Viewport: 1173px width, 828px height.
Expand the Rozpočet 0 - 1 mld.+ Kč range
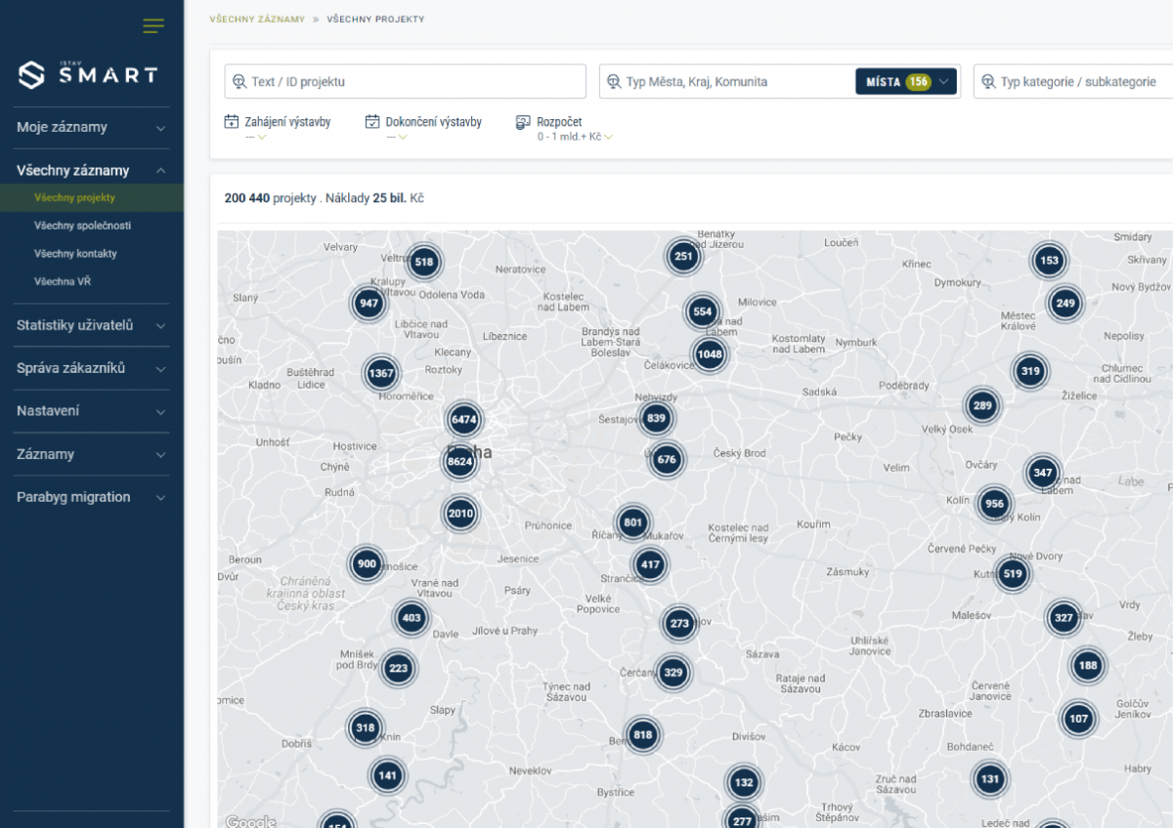tap(575, 137)
